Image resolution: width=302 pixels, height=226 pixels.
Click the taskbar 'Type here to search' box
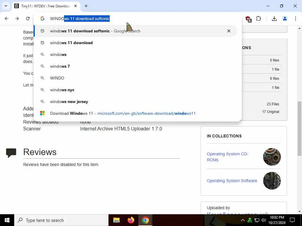coord(61,220)
